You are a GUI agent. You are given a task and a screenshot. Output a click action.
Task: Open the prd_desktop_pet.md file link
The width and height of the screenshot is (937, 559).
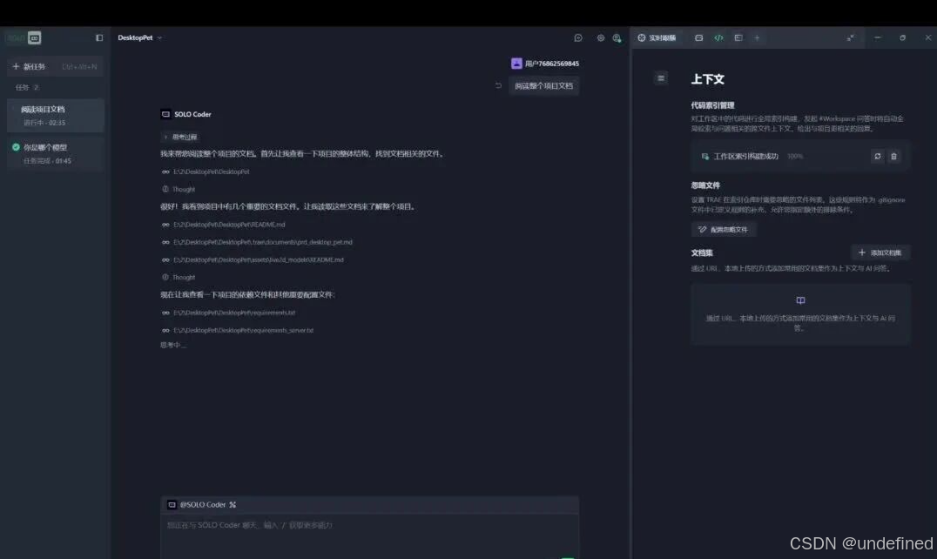click(x=262, y=242)
